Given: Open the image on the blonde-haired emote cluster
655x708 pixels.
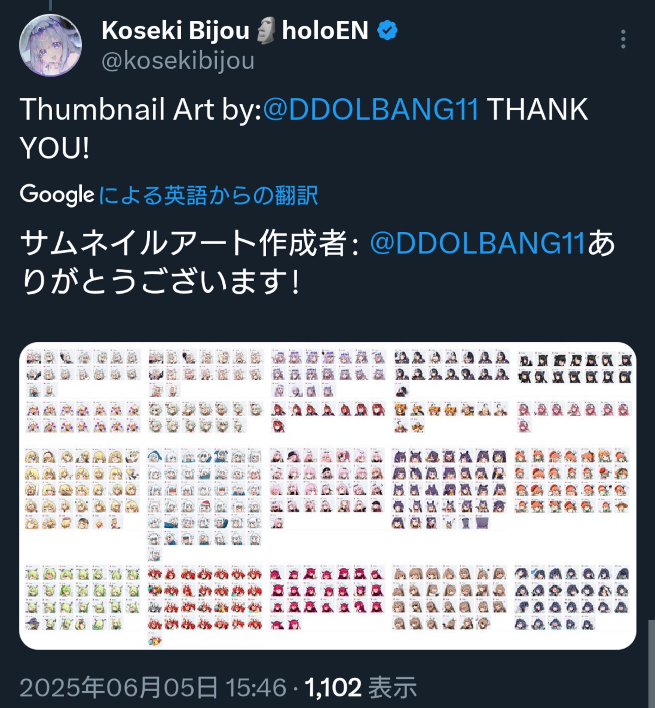Looking at the screenshot, I should [82, 489].
